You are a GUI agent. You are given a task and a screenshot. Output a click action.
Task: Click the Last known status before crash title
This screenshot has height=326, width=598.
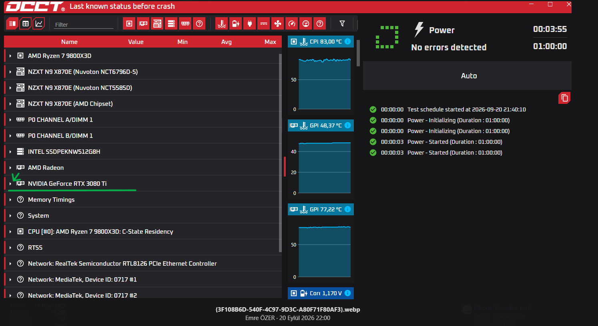click(122, 6)
